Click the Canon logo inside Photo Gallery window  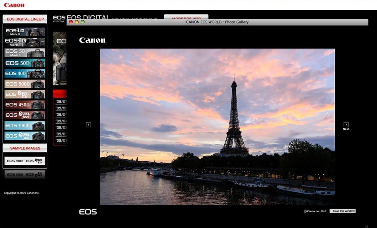click(x=92, y=40)
